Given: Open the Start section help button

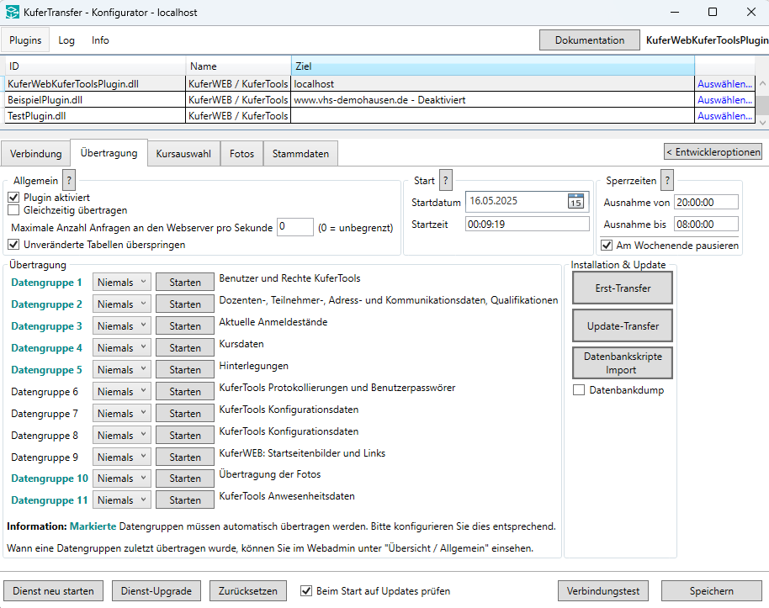Looking at the screenshot, I should click(445, 181).
